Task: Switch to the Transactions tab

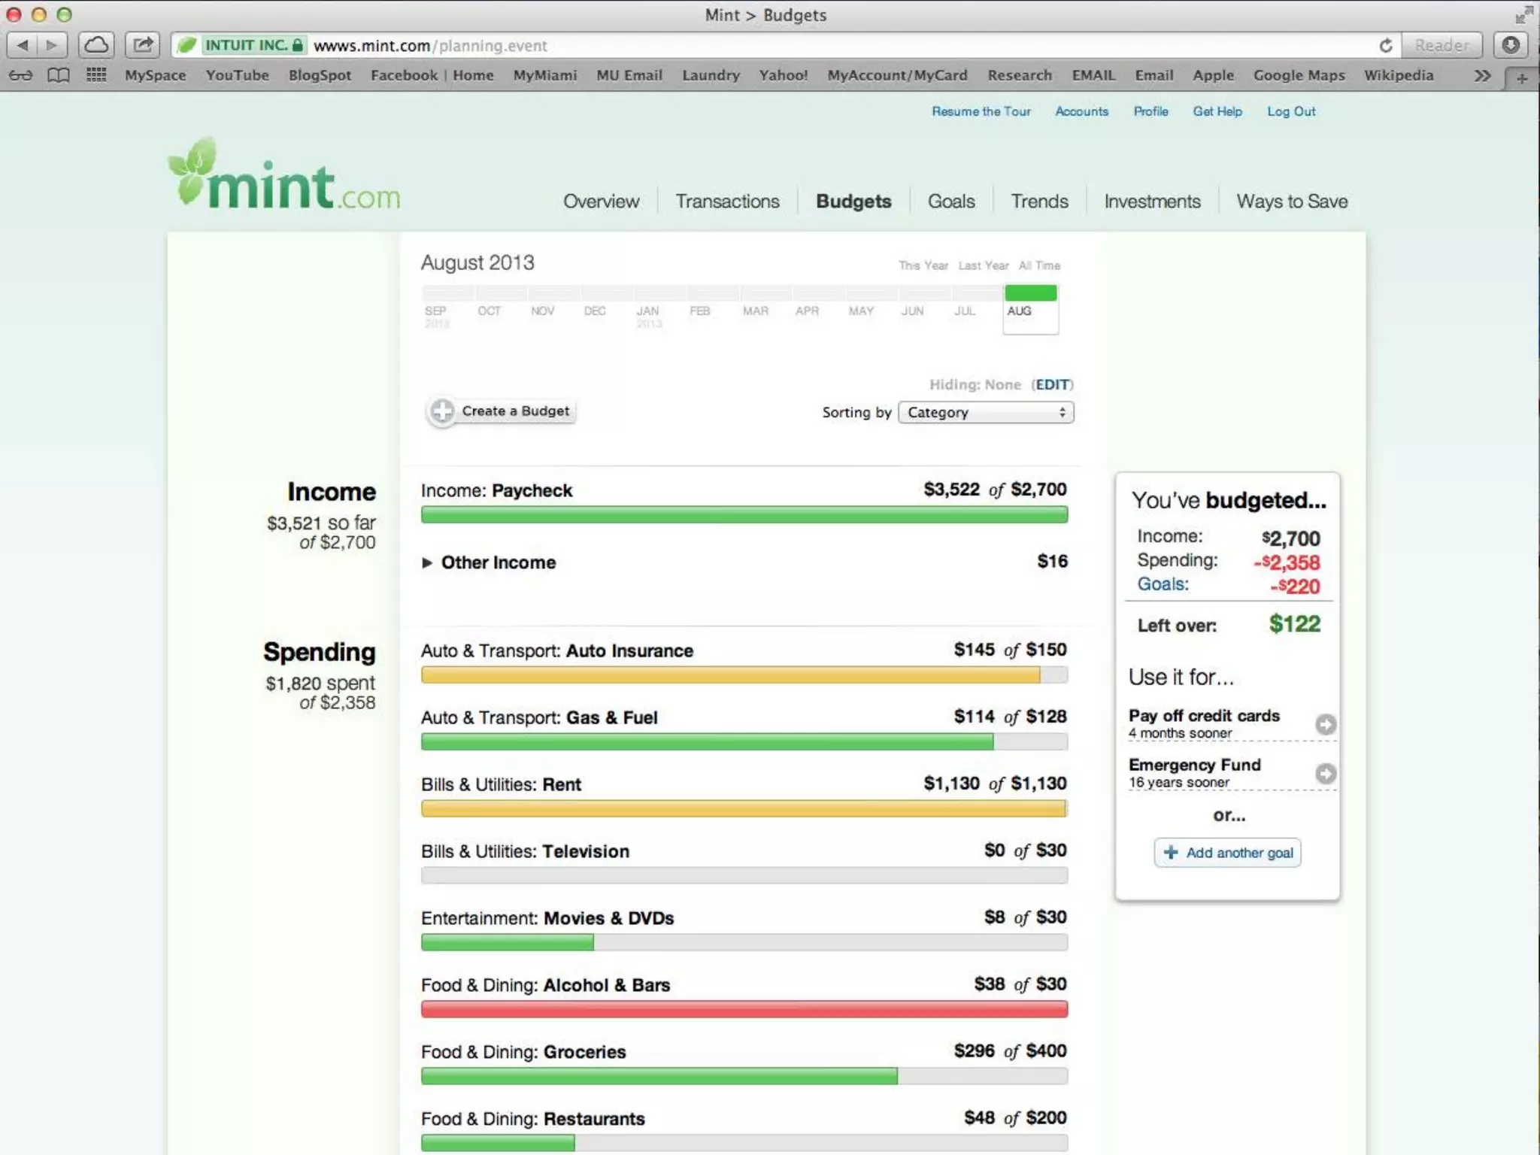Action: 727,202
